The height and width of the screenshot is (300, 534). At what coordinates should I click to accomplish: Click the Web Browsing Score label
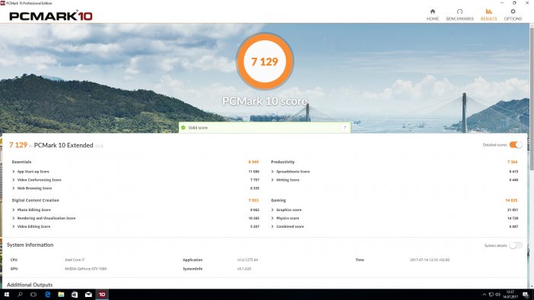(x=34, y=188)
